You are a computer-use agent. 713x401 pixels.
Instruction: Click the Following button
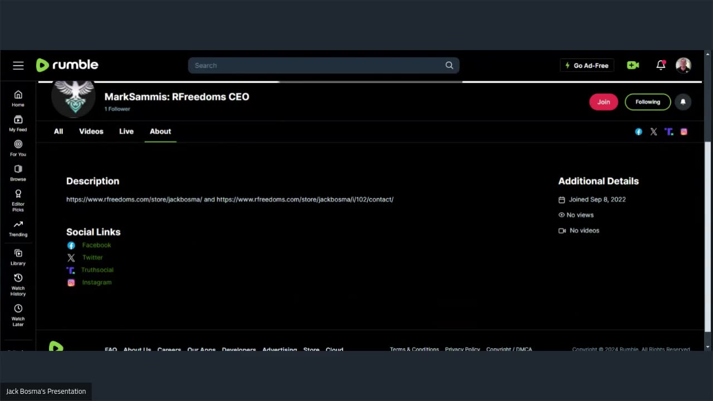pos(648,102)
